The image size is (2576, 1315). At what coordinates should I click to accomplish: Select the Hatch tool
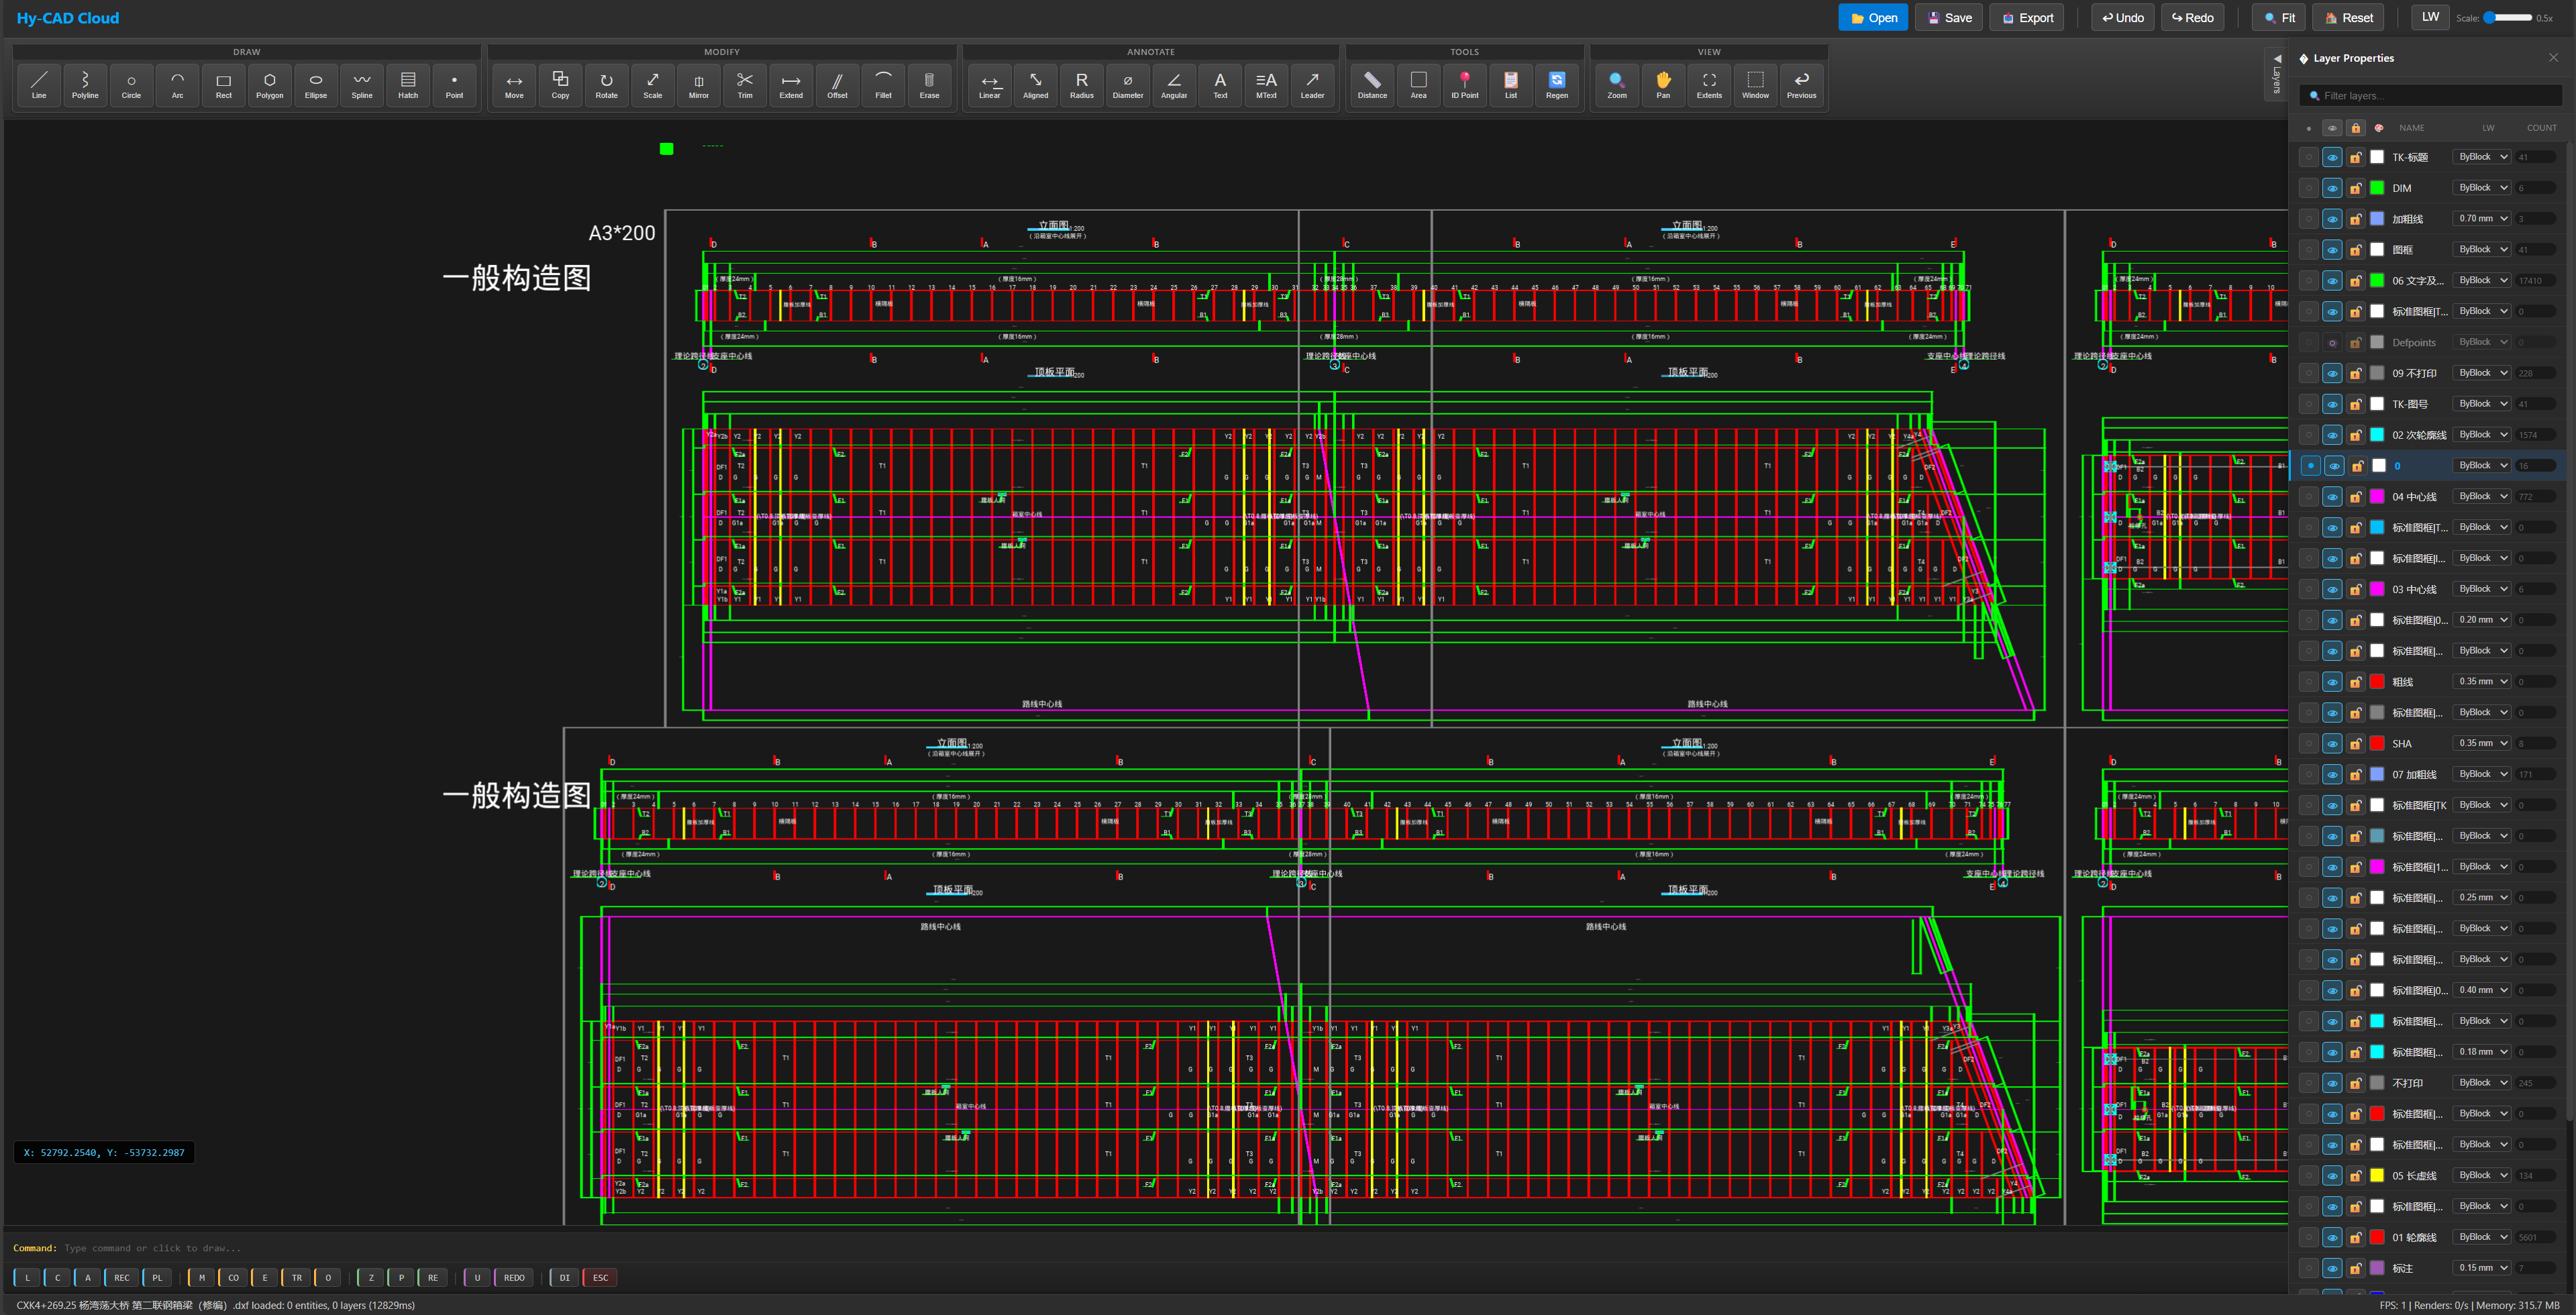(x=408, y=84)
